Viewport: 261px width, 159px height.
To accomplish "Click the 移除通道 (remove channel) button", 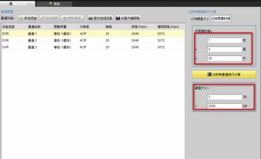I will click(71, 18).
